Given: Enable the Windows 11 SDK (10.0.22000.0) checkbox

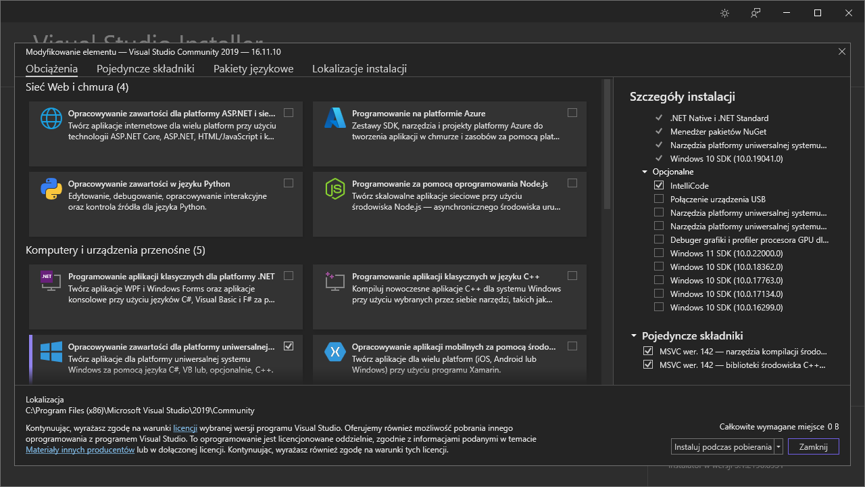Looking at the screenshot, I should 659,252.
